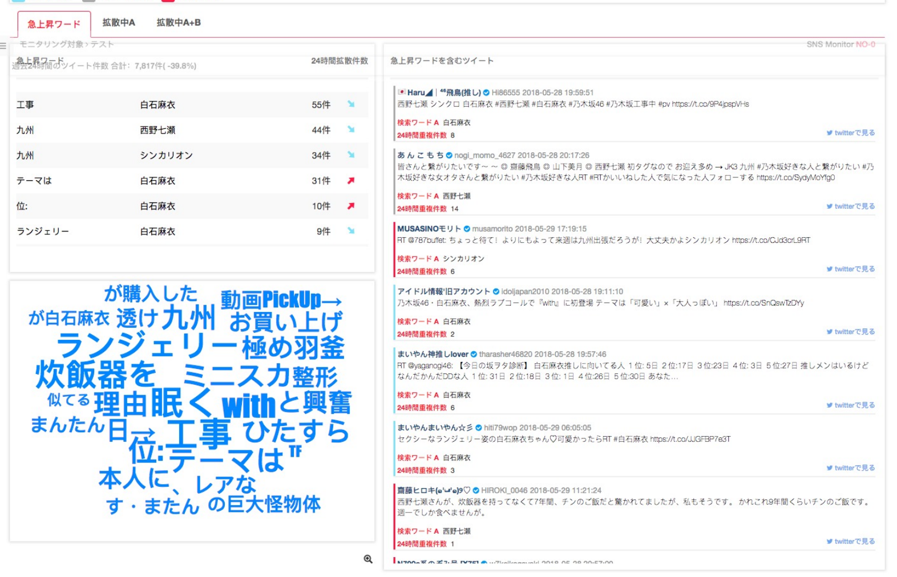
Task: Click 'ランジェリー' in the word cloud
Action: pyautogui.click(x=147, y=346)
